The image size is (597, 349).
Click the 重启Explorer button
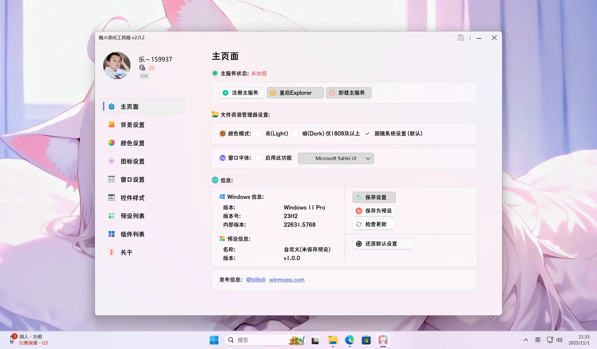(295, 93)
